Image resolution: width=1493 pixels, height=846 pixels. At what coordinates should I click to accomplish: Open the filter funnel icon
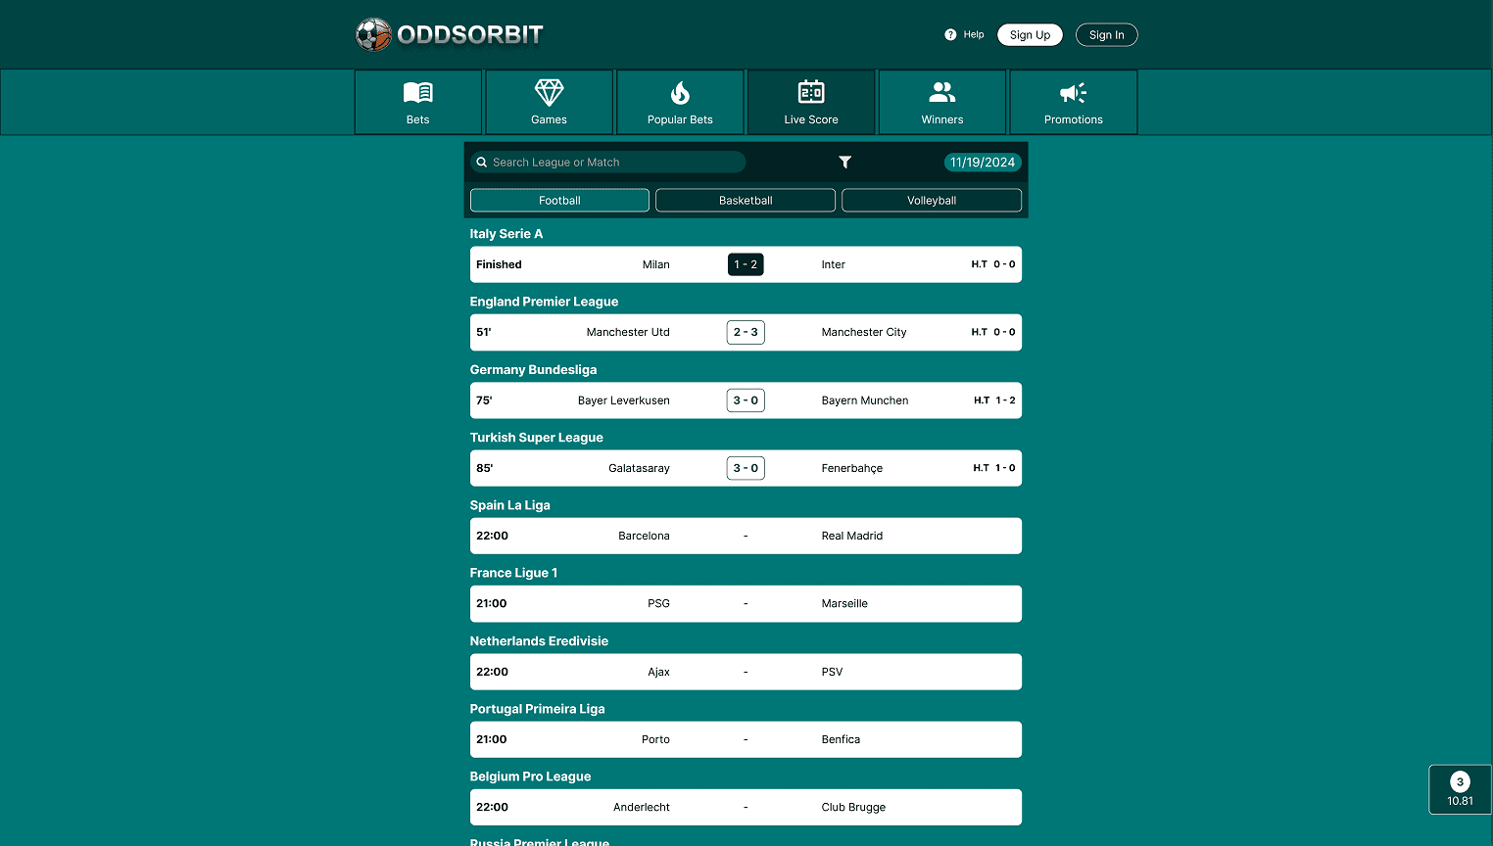click(x=844, y=163)
